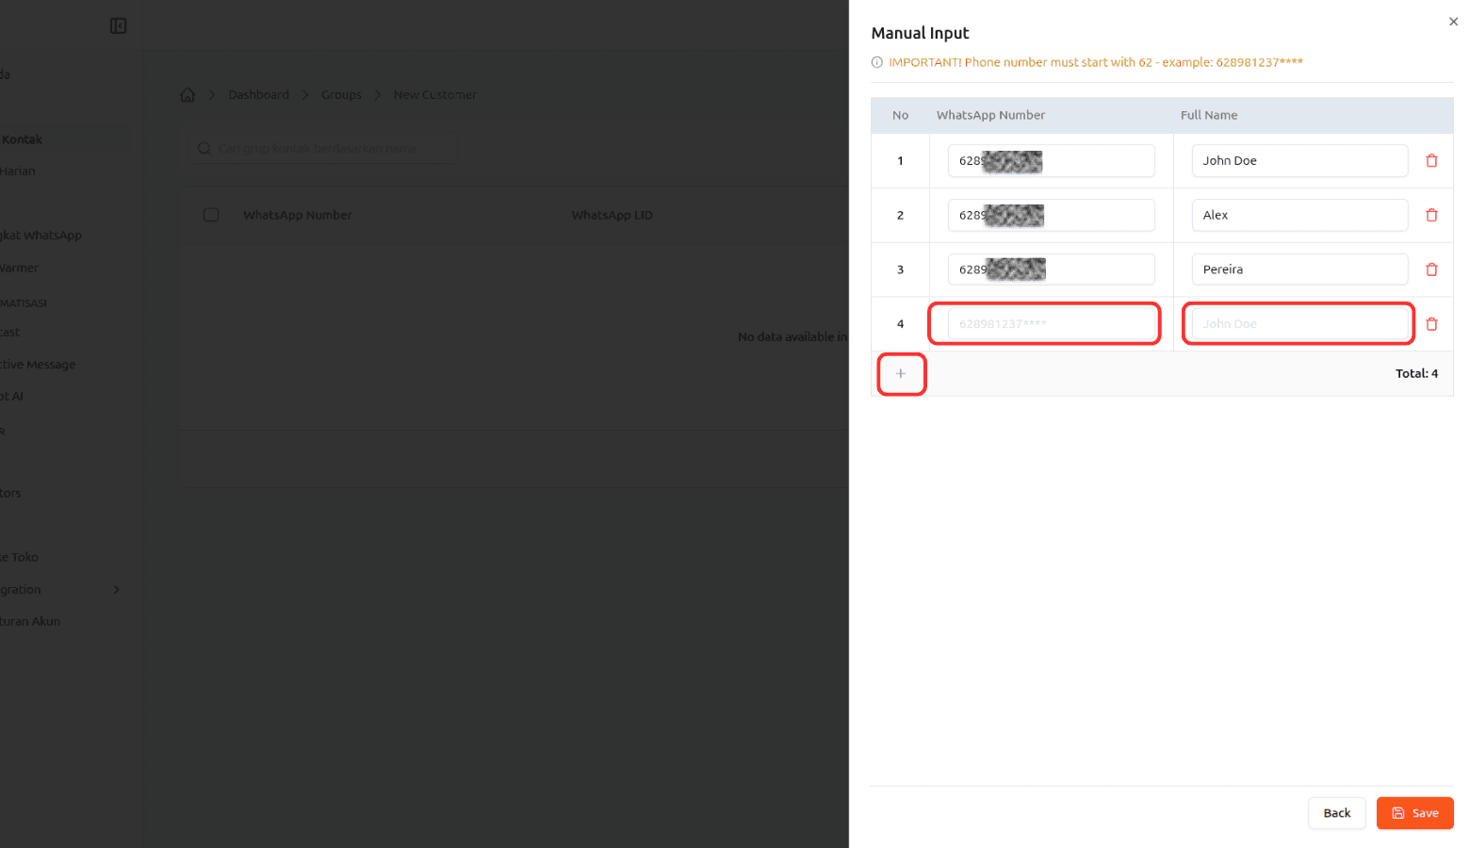Collapse the sidebar with the panel icon

click(x=118, y=25)
